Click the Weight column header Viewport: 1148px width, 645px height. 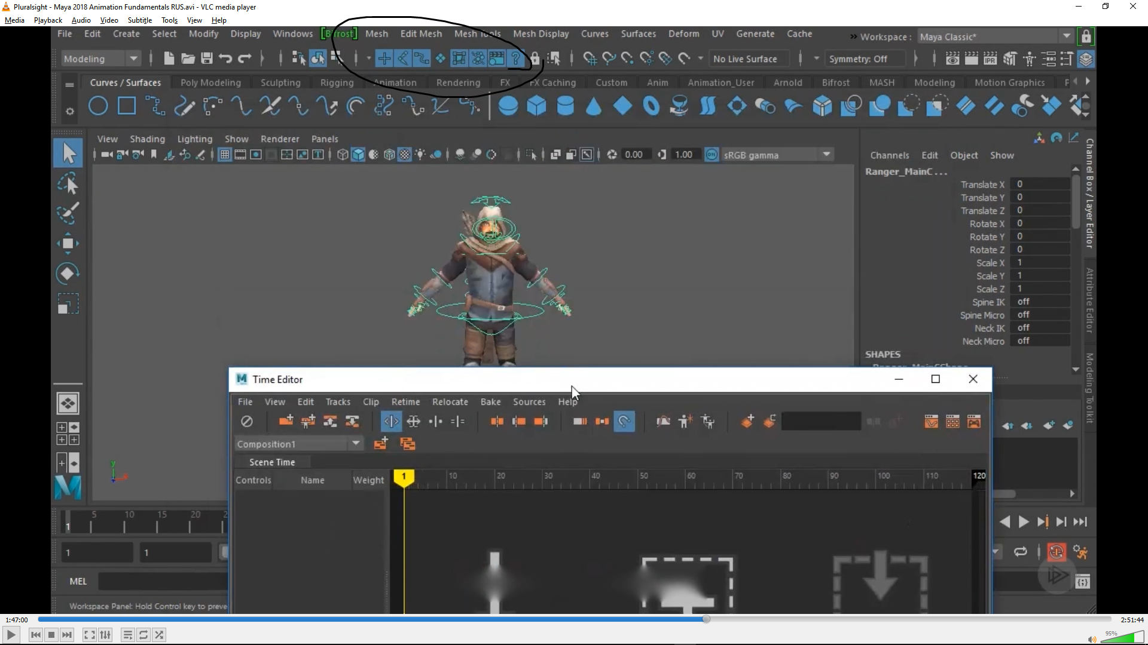(368, 480)
